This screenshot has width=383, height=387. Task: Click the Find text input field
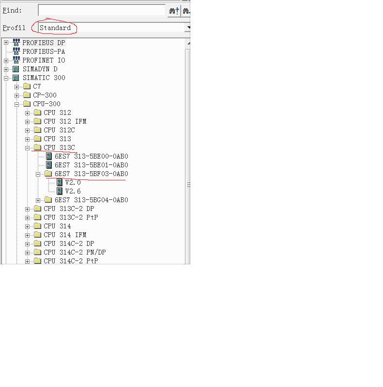102,10
